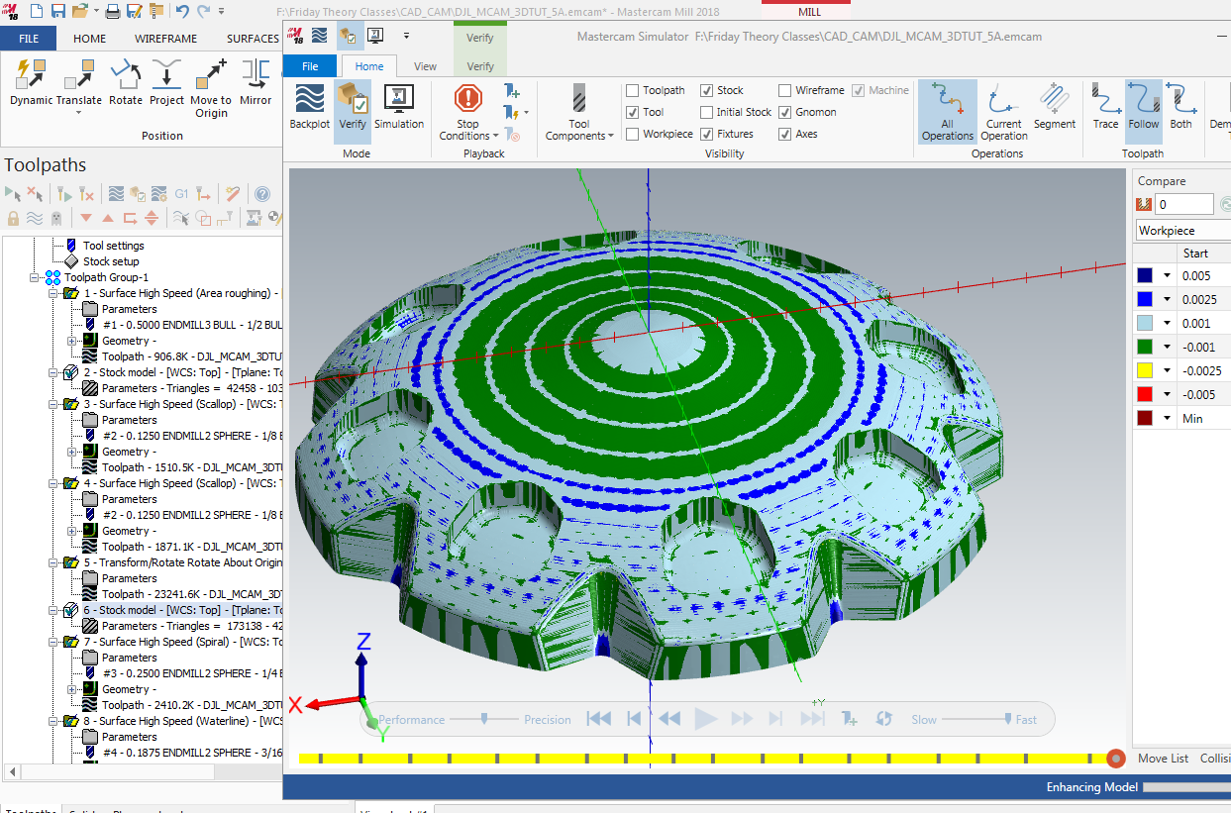Screen dimensions: 1231x813
Task: Choose Current Operation display
Action: pyautogui.click(x=1004, y=112)
